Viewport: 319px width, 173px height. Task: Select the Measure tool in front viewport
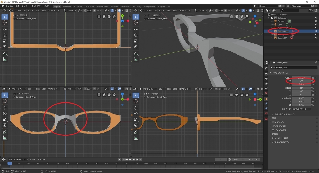tap(5, 138)
